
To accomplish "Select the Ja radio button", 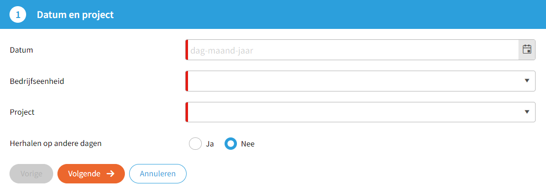I will click(x=196, y=144).
